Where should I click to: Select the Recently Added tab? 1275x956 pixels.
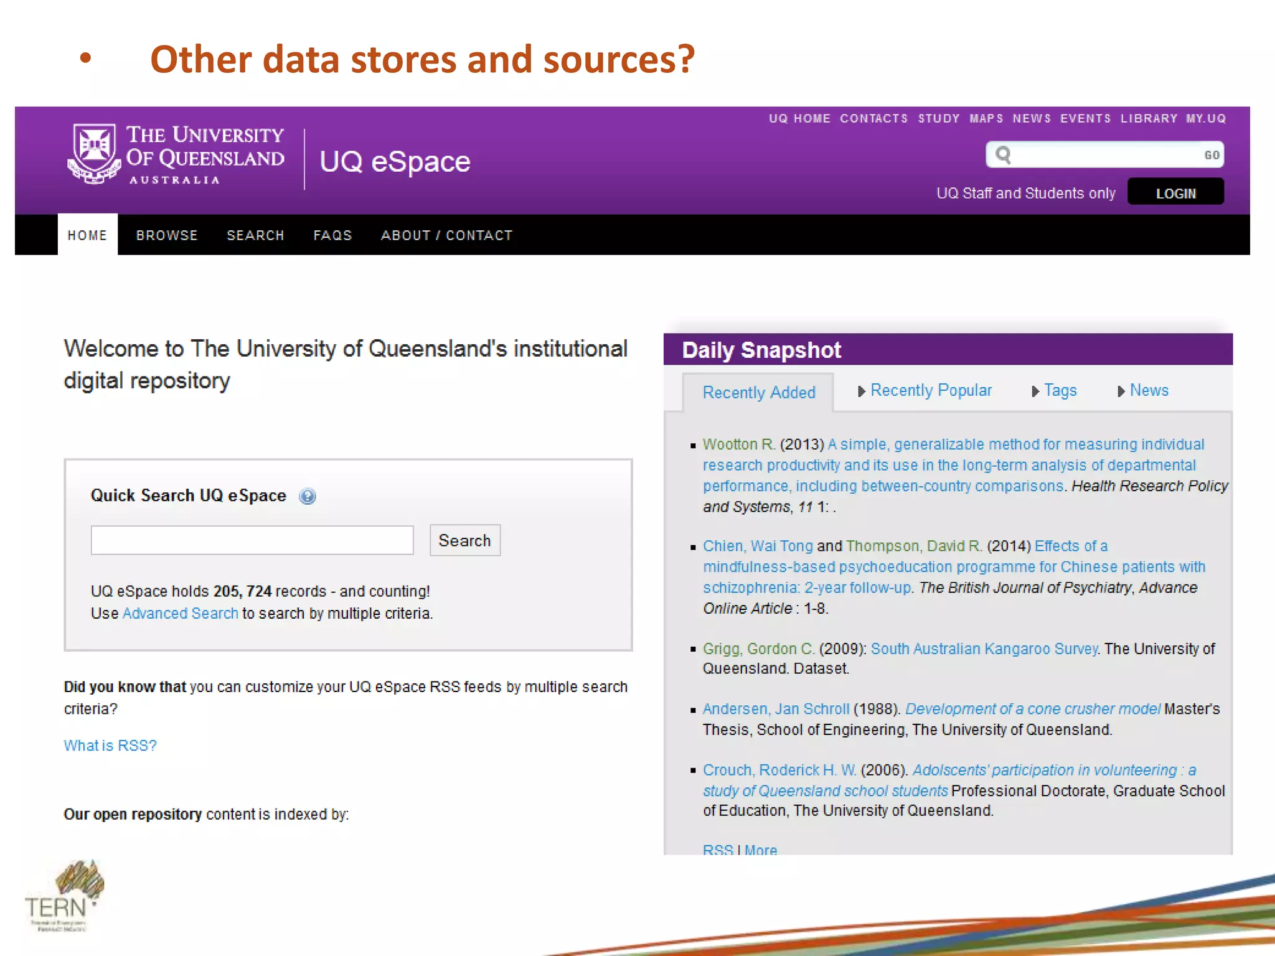pyautogui.click(x=758, y=392)
